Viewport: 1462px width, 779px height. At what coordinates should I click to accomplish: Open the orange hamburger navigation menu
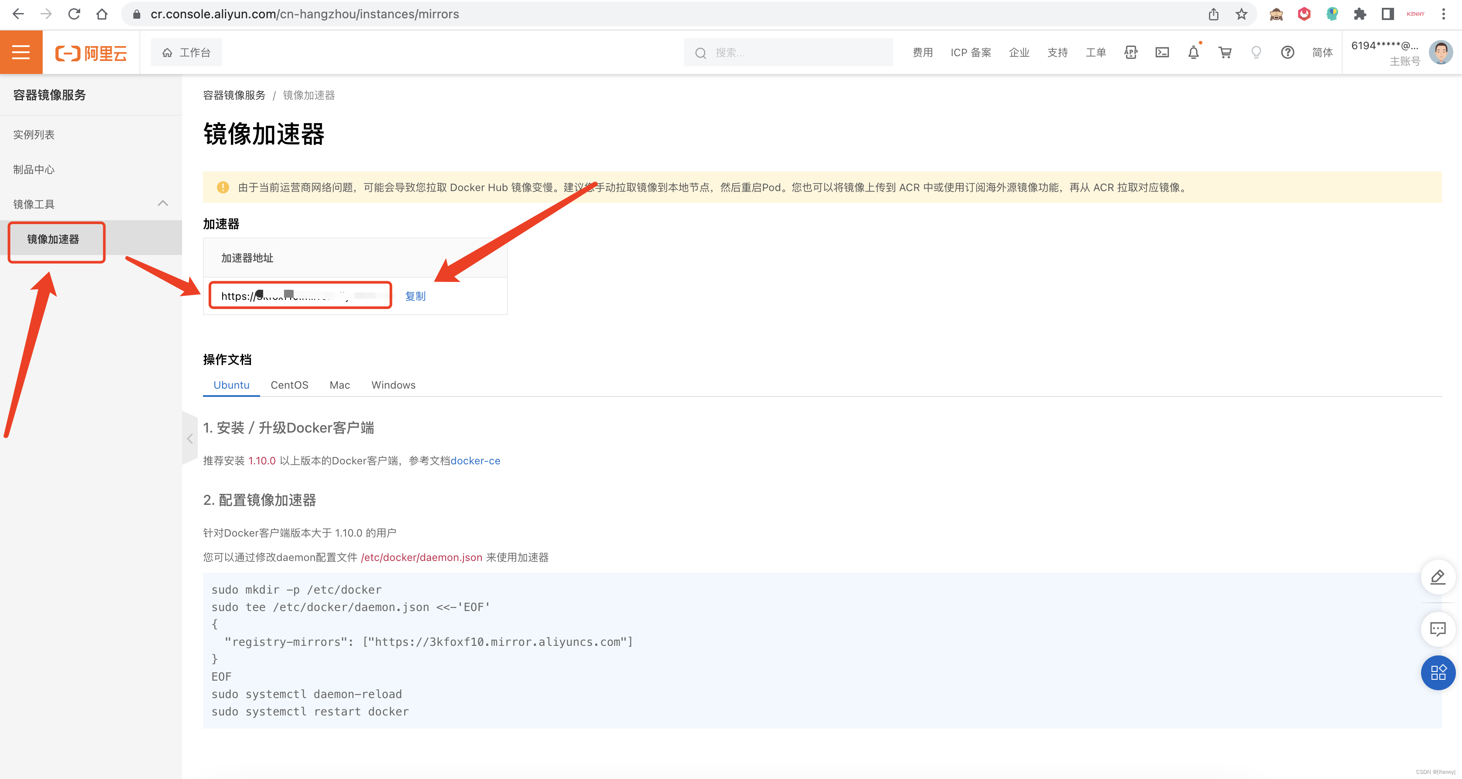(21, 52)
